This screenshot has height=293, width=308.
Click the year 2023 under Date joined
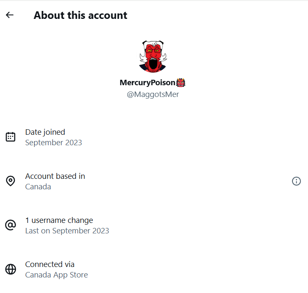click(74, 143)
